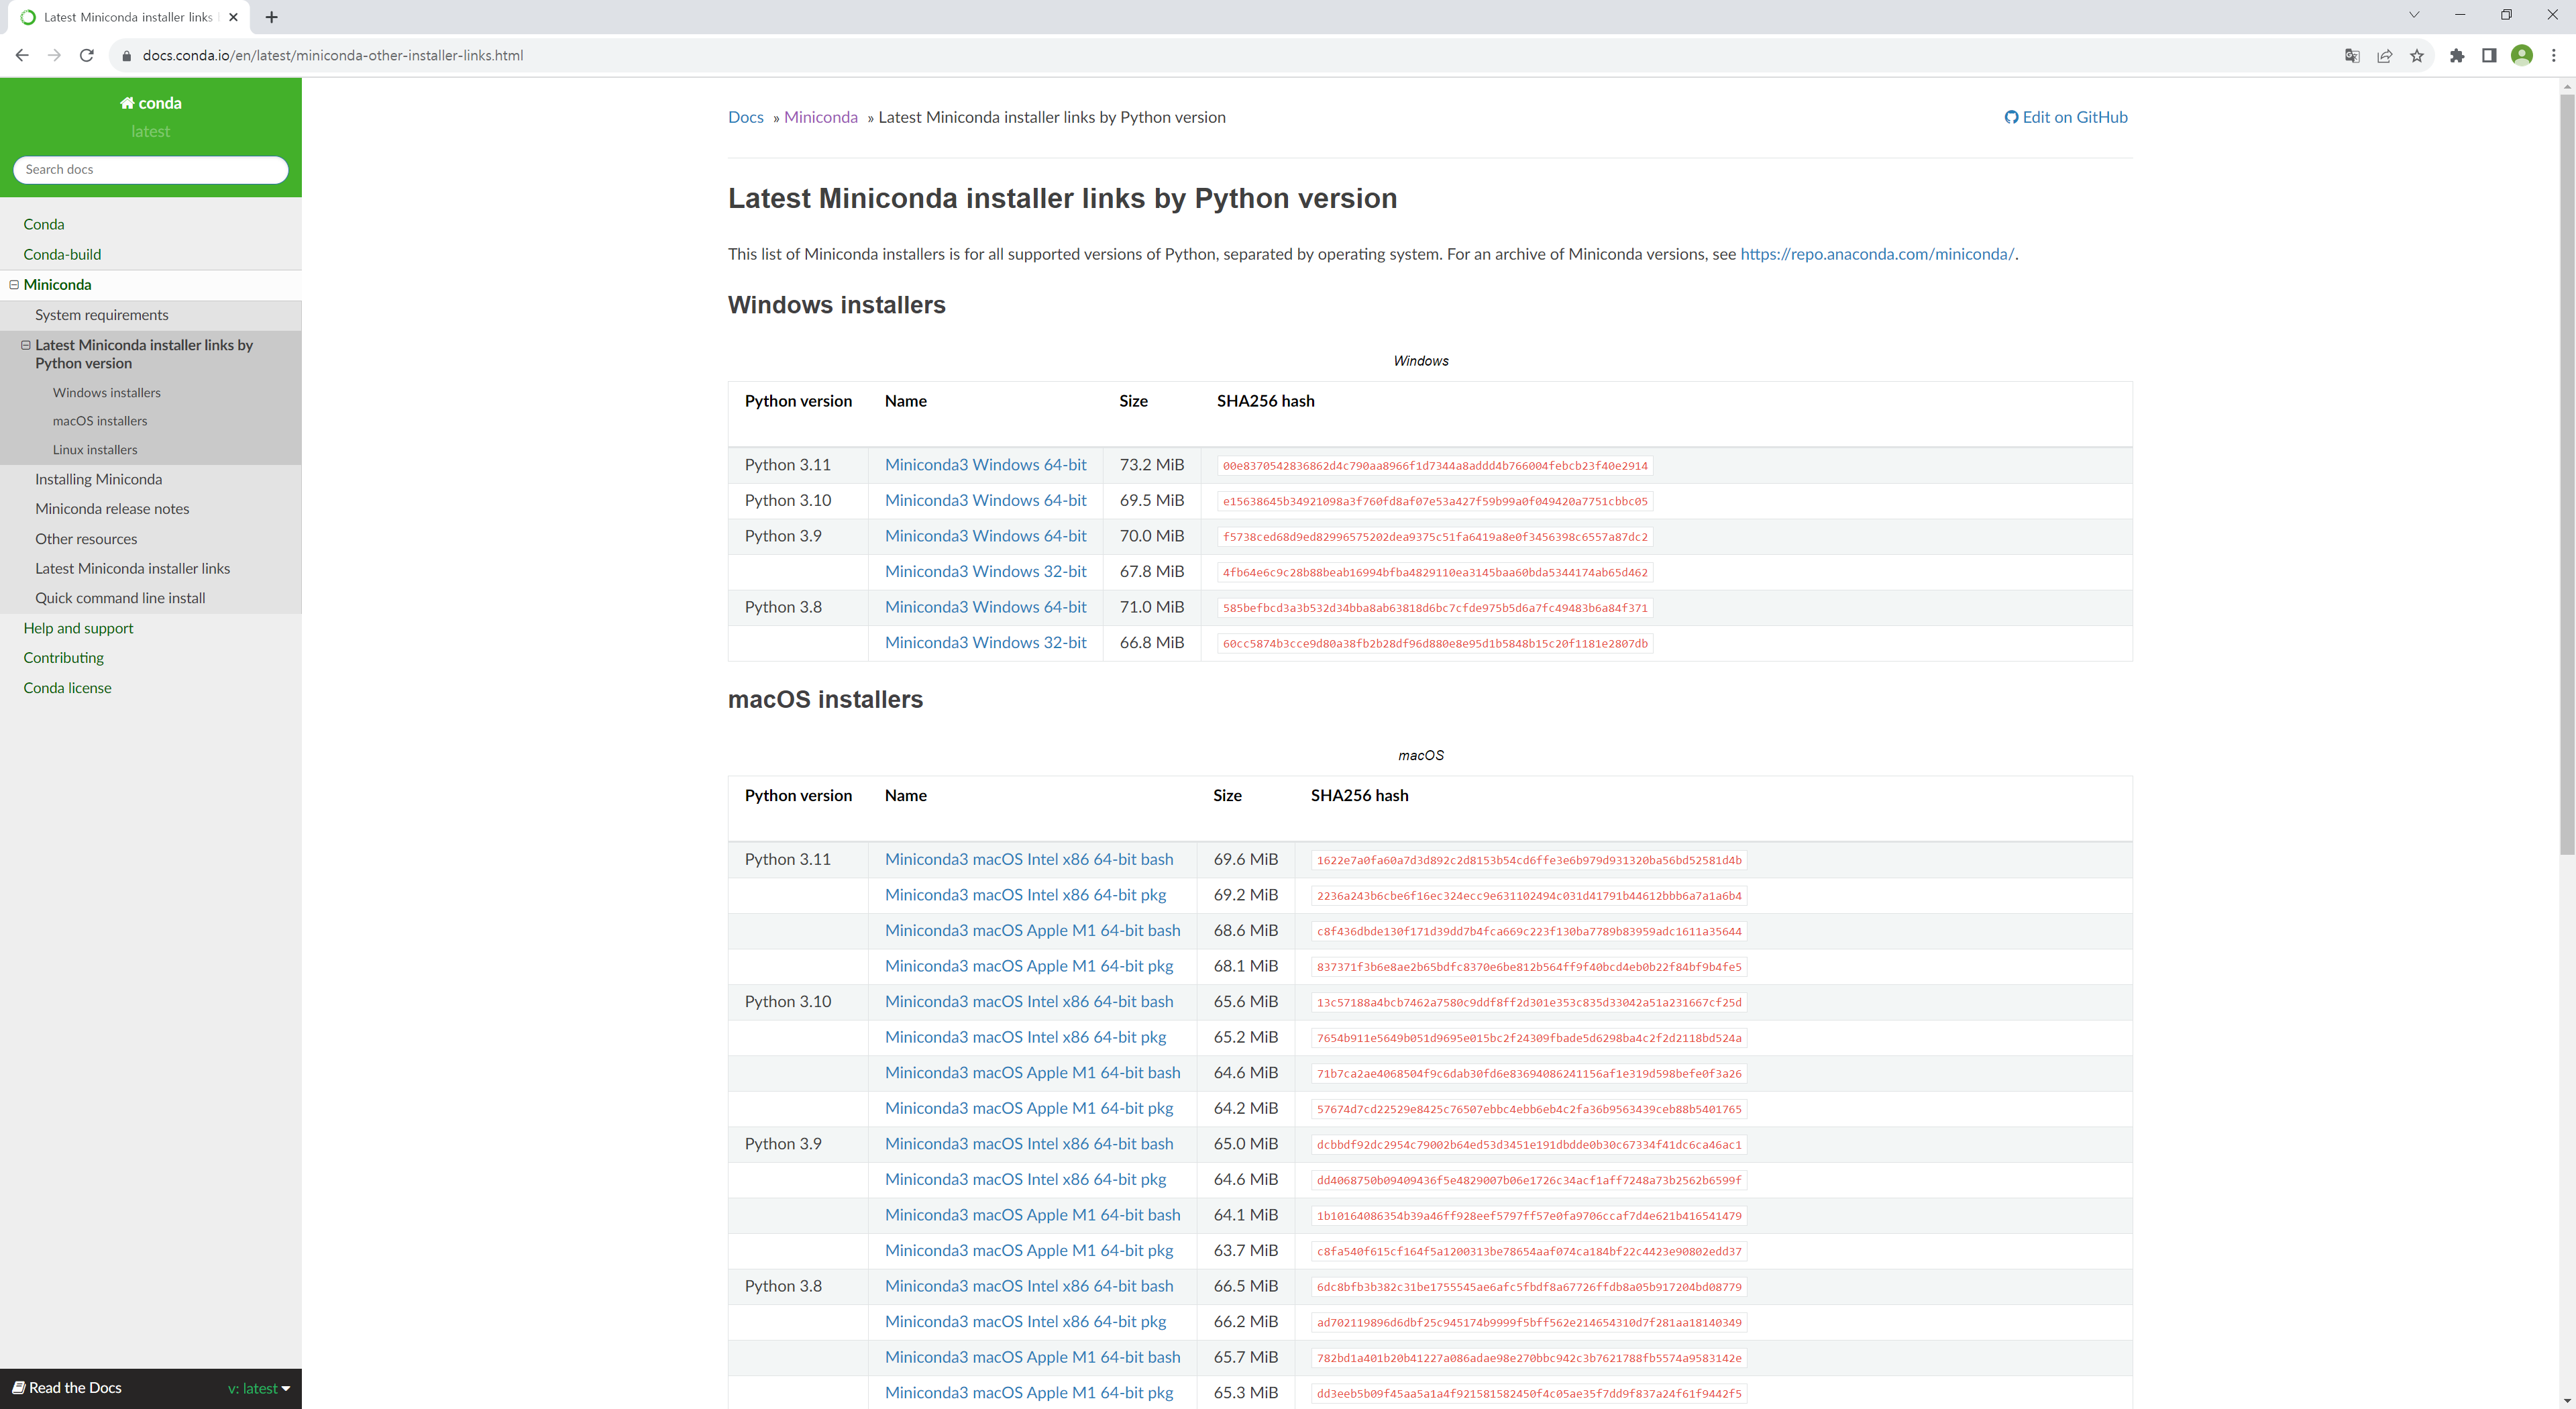Open System requirements in the sidebar
Image resolution: width=2576 pixels, height=1409 pixels.
[102, 315]
